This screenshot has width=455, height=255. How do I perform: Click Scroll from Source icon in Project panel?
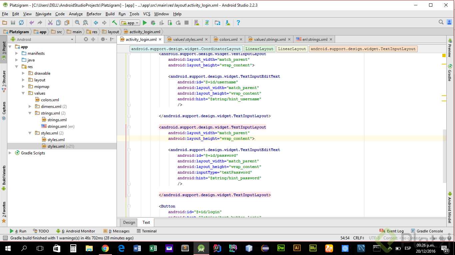coord(86,39)
